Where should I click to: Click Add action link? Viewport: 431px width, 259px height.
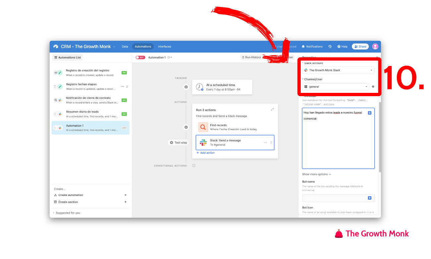[205, 153]
